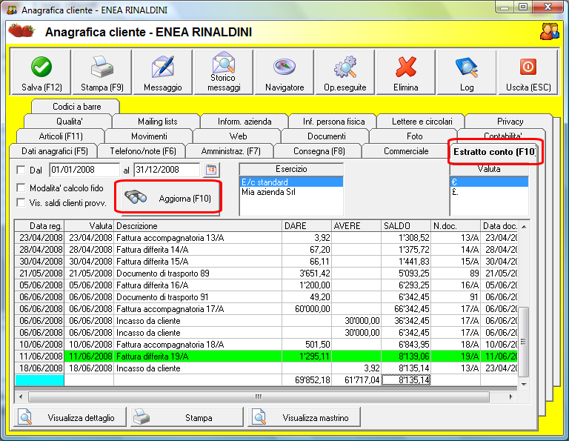Open the calendar date picker icon
The width and height of the screenshot is (569, 441).
tap(211, 170)
